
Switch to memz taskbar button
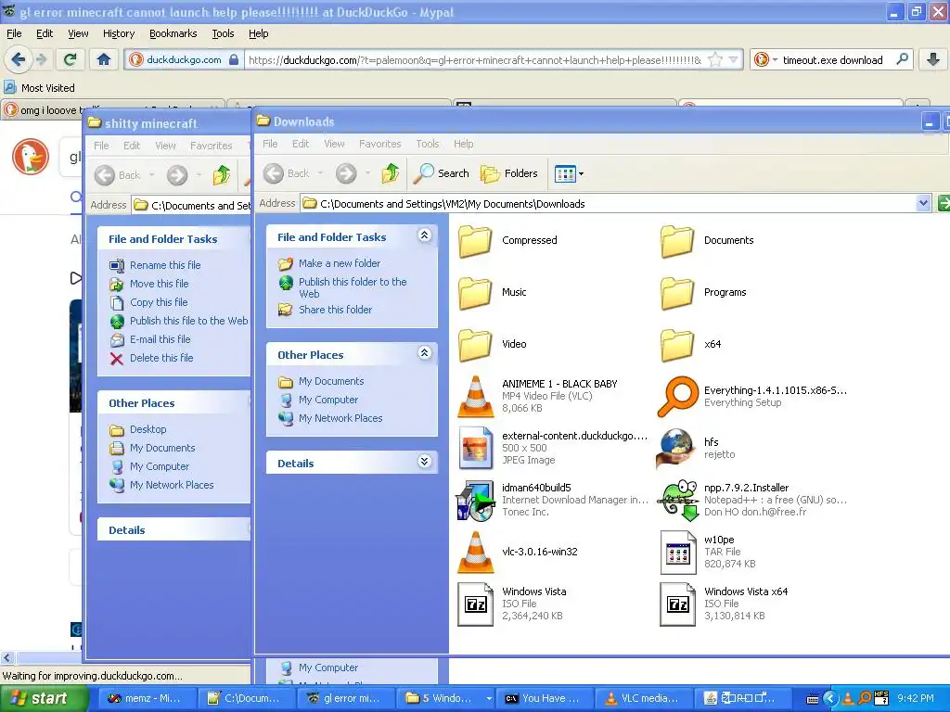pos(148,699)
